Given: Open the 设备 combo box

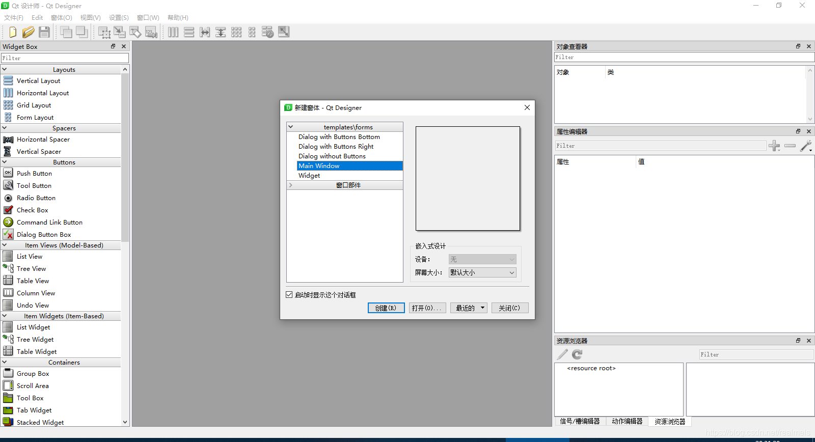Looking at the screenshot, I should [x=482, y=259].
